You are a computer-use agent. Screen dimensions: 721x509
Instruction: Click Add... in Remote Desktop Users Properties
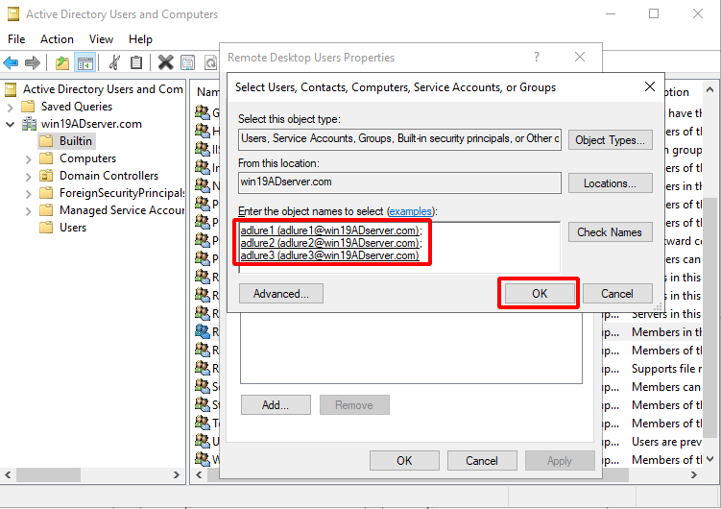point(276,405)
